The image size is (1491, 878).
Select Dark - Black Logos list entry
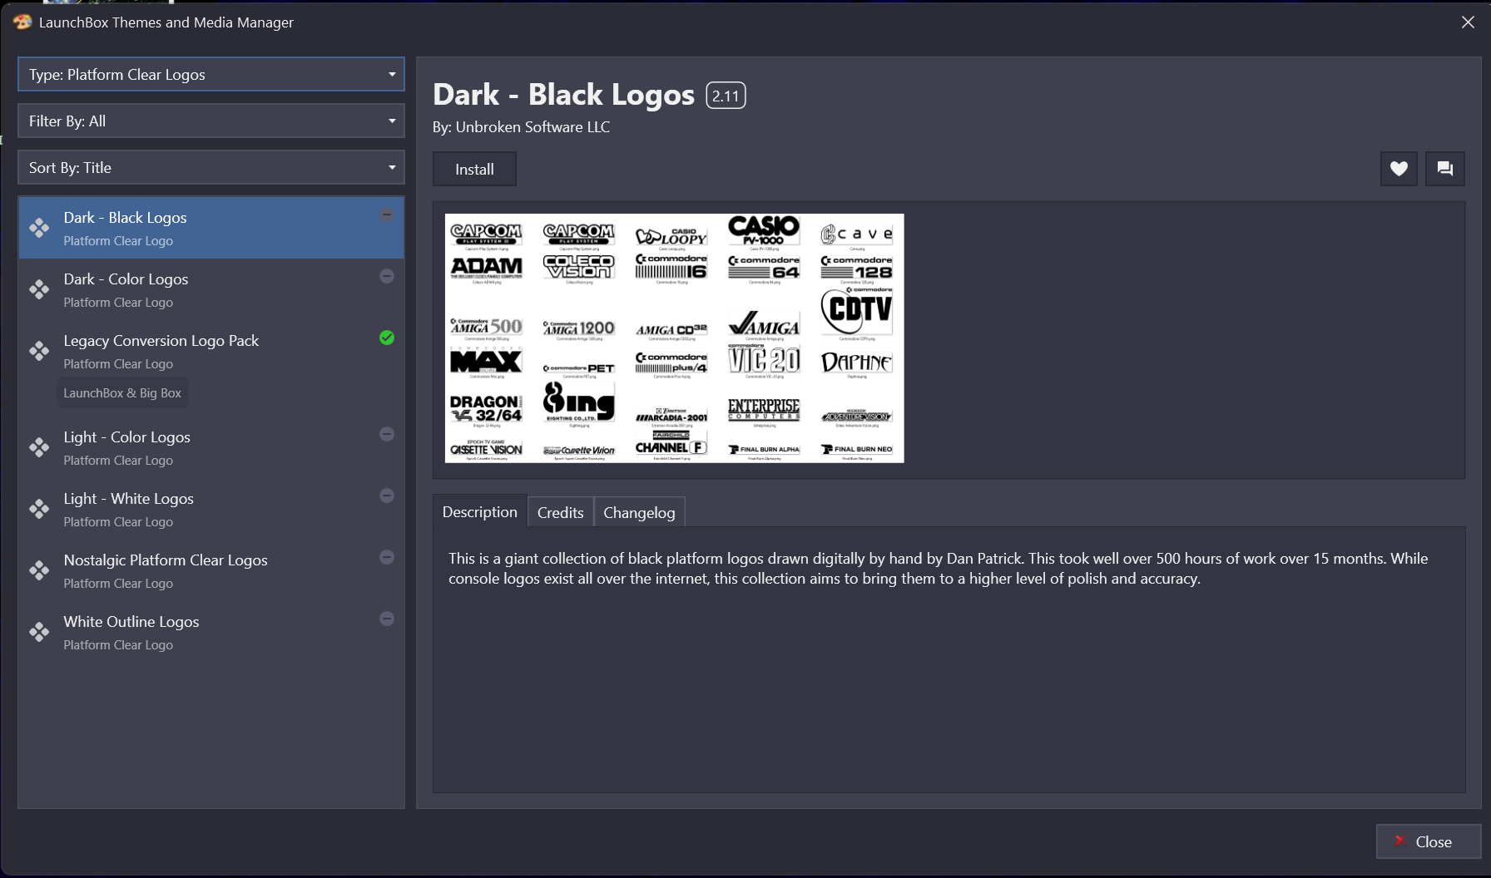211,228
